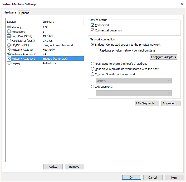
Task: Close the Virtual Machine Settings window
Action: 182,4
